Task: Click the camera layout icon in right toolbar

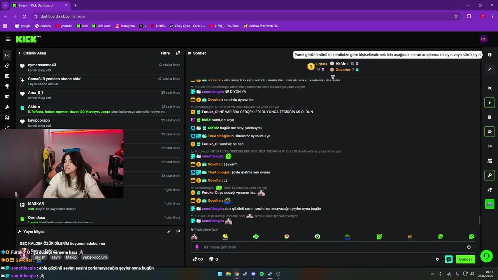Action: [x=490, y=161]
